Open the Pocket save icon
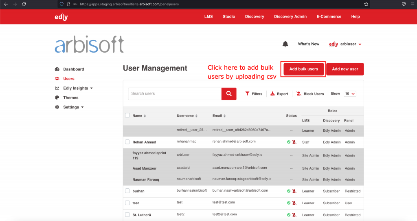This screenshot has height=221, width=417. coord(404,4)
